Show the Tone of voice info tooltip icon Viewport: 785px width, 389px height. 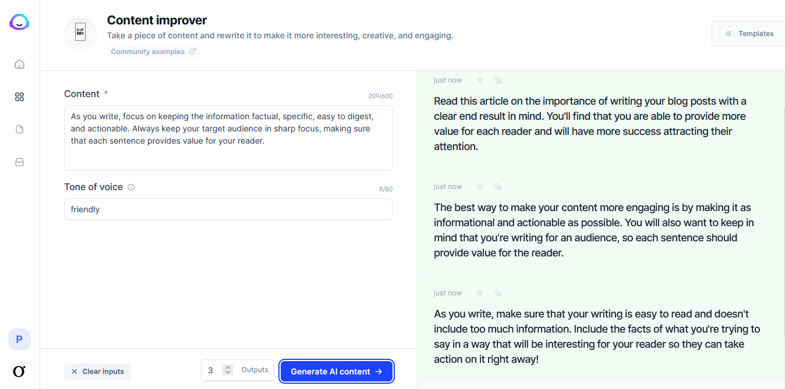tap(131, 187)
